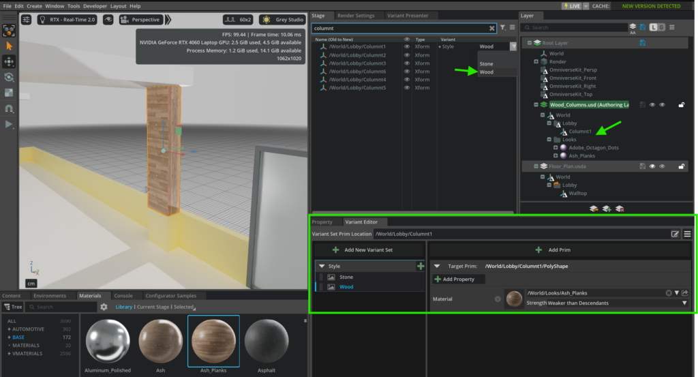Click the filter icon in Stage search
The image size is (698, 377).
pos(502,28)
